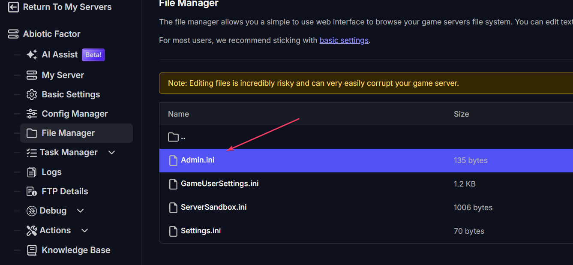
Task: Open Basic Settings gear icon
Action: coord(32,94)
